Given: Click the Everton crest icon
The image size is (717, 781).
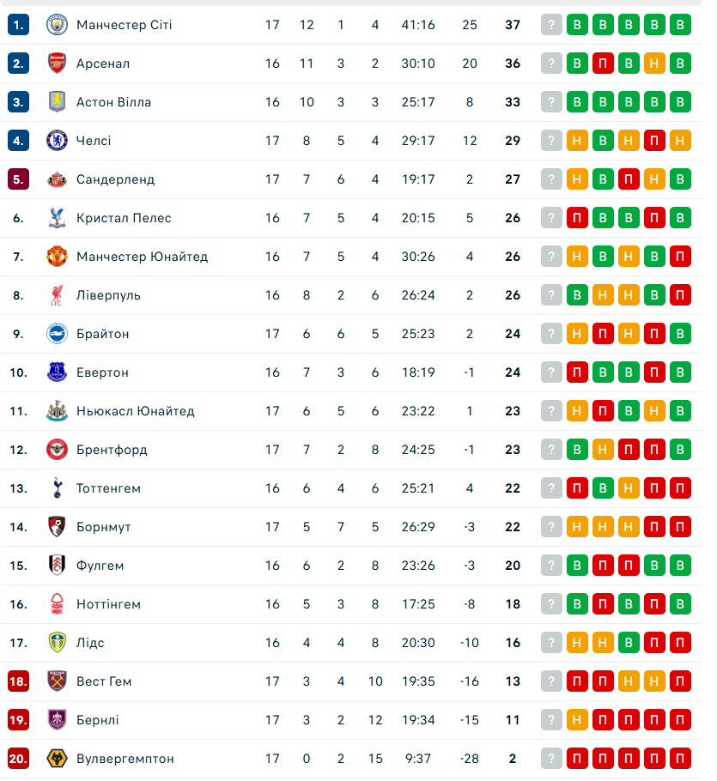Looking at the screenshot, I should tap(57, 372).
